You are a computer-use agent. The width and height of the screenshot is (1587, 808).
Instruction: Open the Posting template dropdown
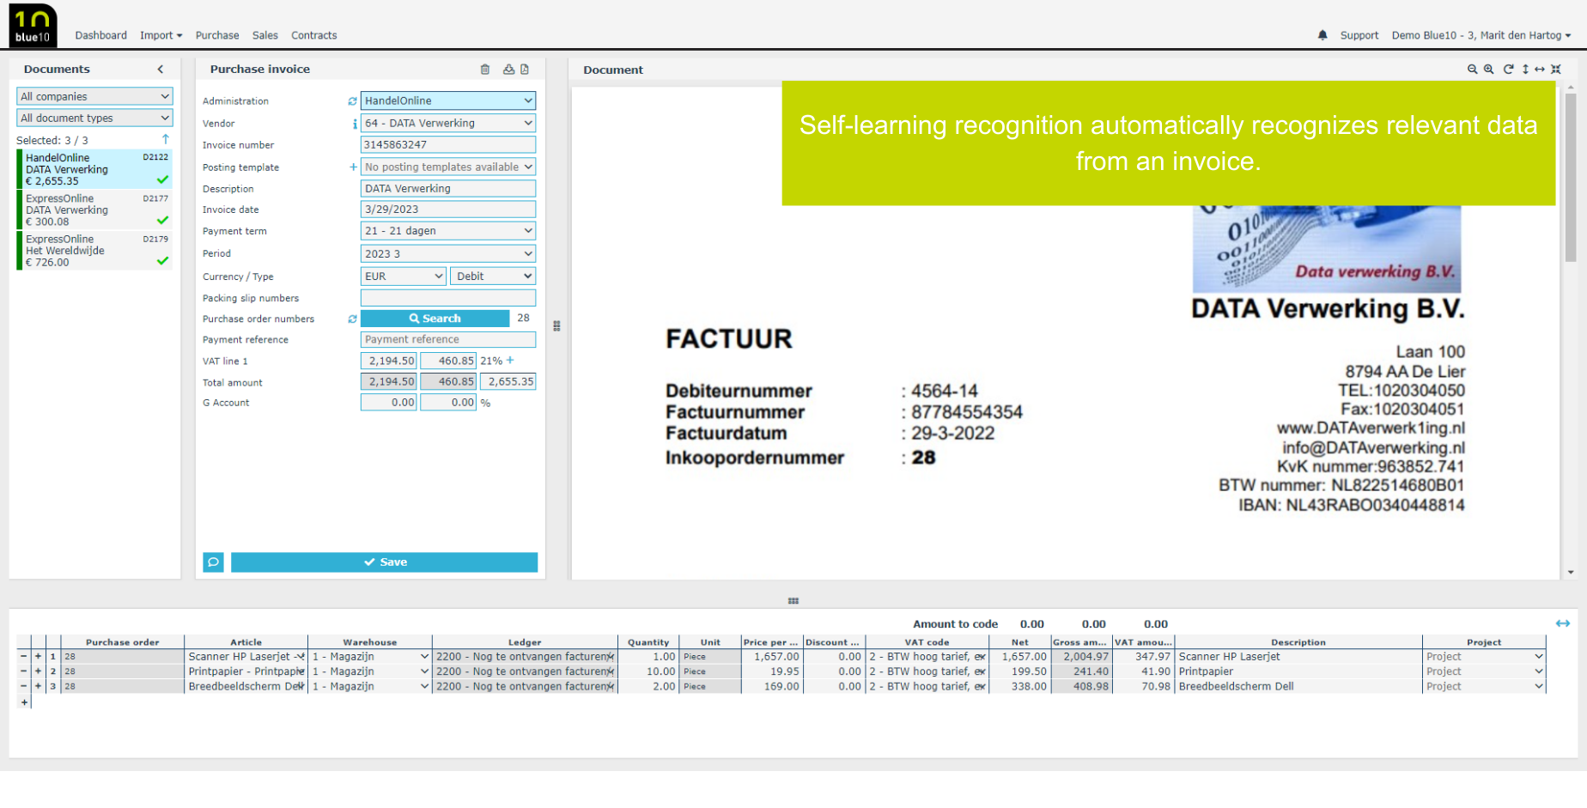coord(448,167)
